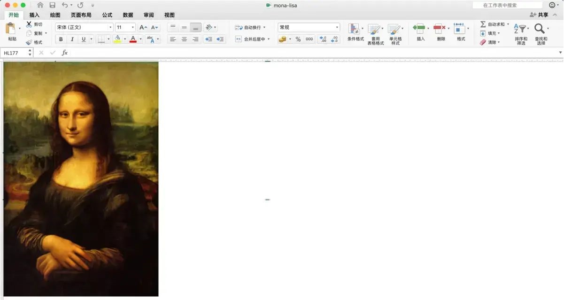Open the customize quick access toolbar arrow

(93, 5)
